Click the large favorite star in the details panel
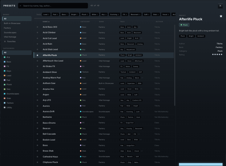Screen dimensions: 226x166 (x=221, y=16)
